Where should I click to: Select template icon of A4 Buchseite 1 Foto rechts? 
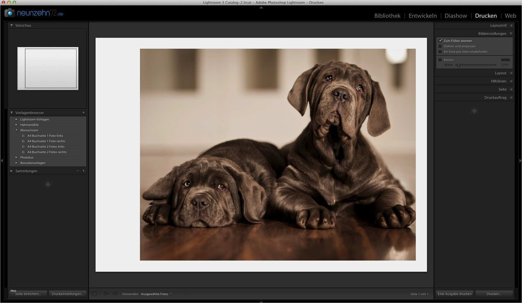click(23, 141)
